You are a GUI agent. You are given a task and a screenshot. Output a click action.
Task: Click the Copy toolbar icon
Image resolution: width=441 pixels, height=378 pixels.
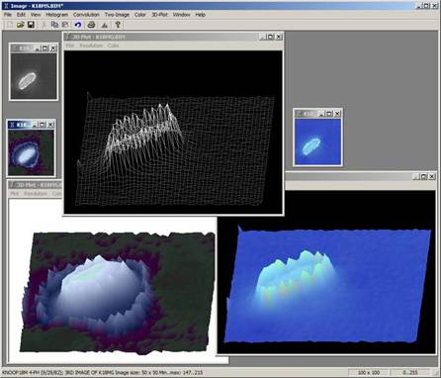point(54,25)
